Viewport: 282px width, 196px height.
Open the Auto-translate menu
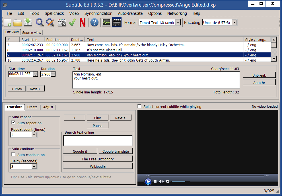click(x=130, y=13)
